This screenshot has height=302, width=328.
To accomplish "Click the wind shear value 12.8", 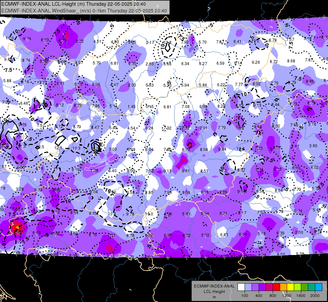I will coord(167,43).
